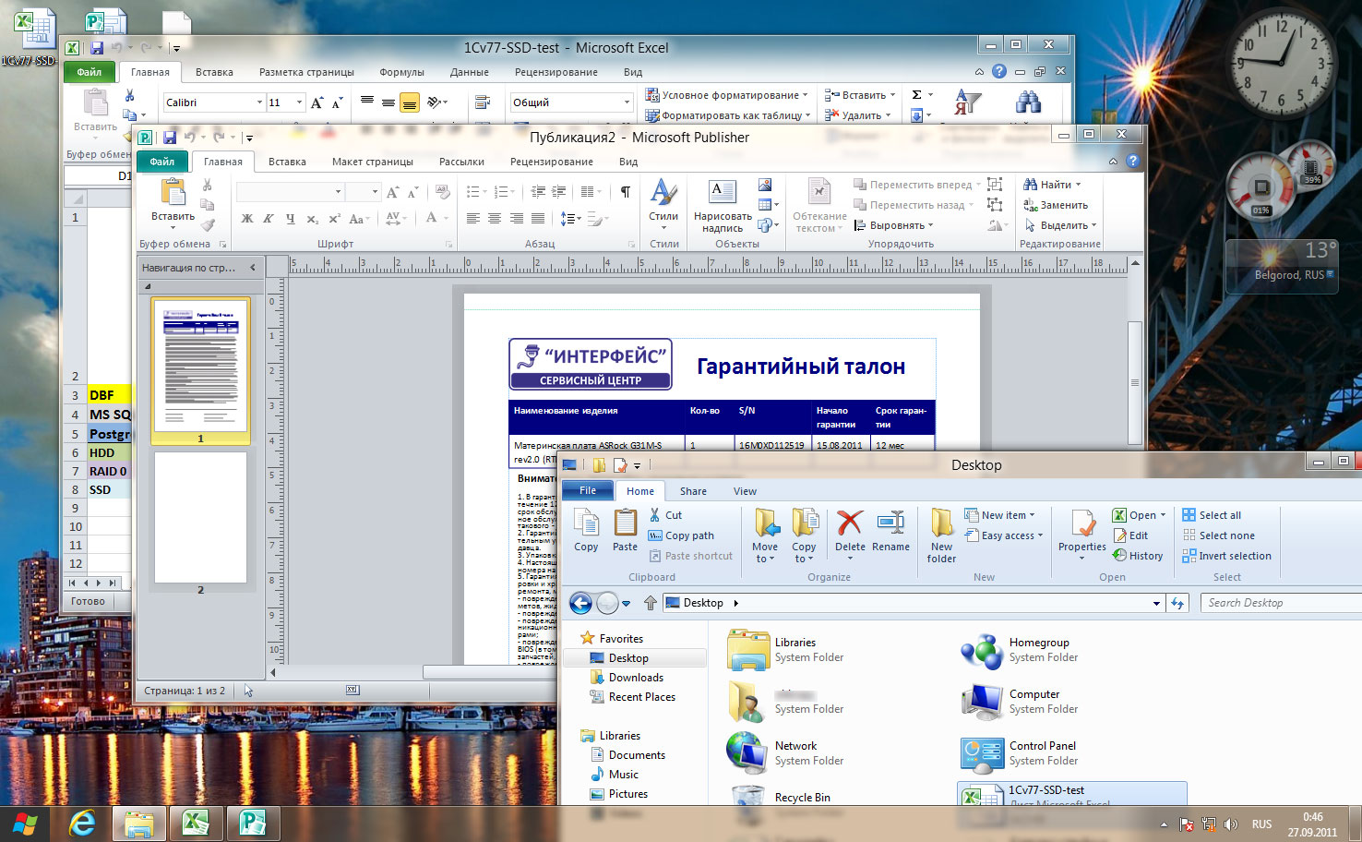Screen dimensions: 1362x842
Task: Toggle bold formatting in Publisher
Action: 247,219
